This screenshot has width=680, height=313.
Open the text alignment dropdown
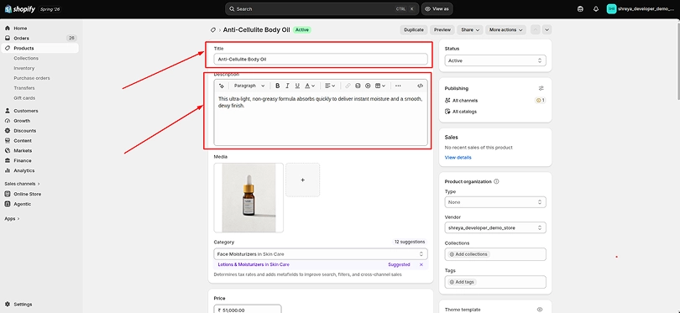click(x=330, y=86)
